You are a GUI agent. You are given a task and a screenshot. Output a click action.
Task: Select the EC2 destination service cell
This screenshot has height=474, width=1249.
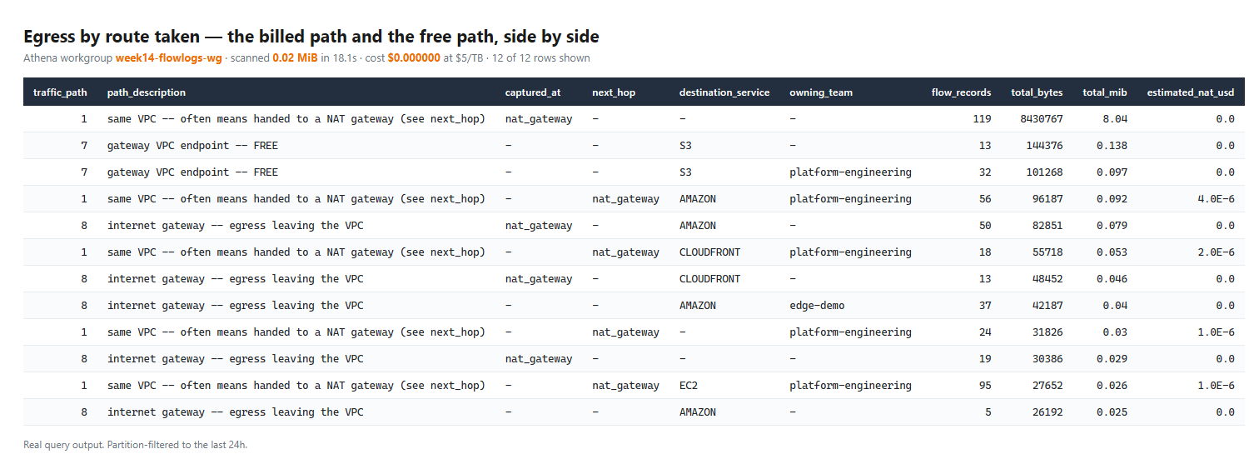point(689,386)
